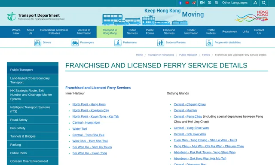This screenshot has width=275, height=165.
Task: Click the Pedestrians walking icon
Action: (118, 43)
